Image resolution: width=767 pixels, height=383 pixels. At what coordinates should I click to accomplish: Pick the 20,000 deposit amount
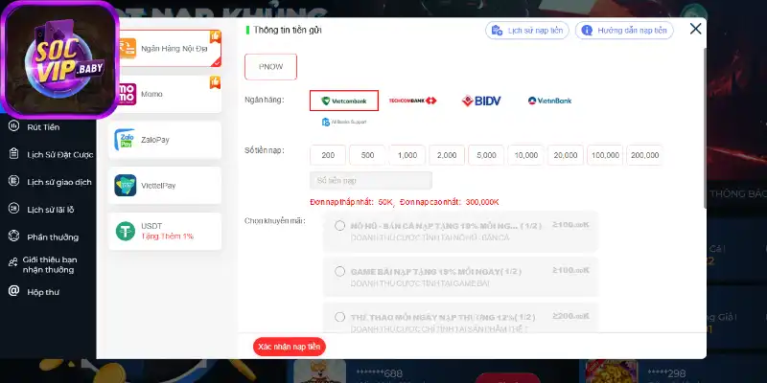566,155
